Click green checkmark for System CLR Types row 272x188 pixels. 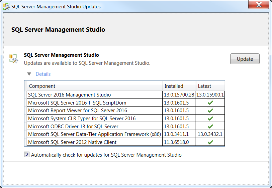(x=210, y=119)
